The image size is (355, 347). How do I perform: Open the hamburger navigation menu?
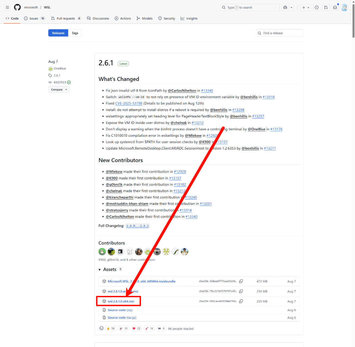pos(7,7)
